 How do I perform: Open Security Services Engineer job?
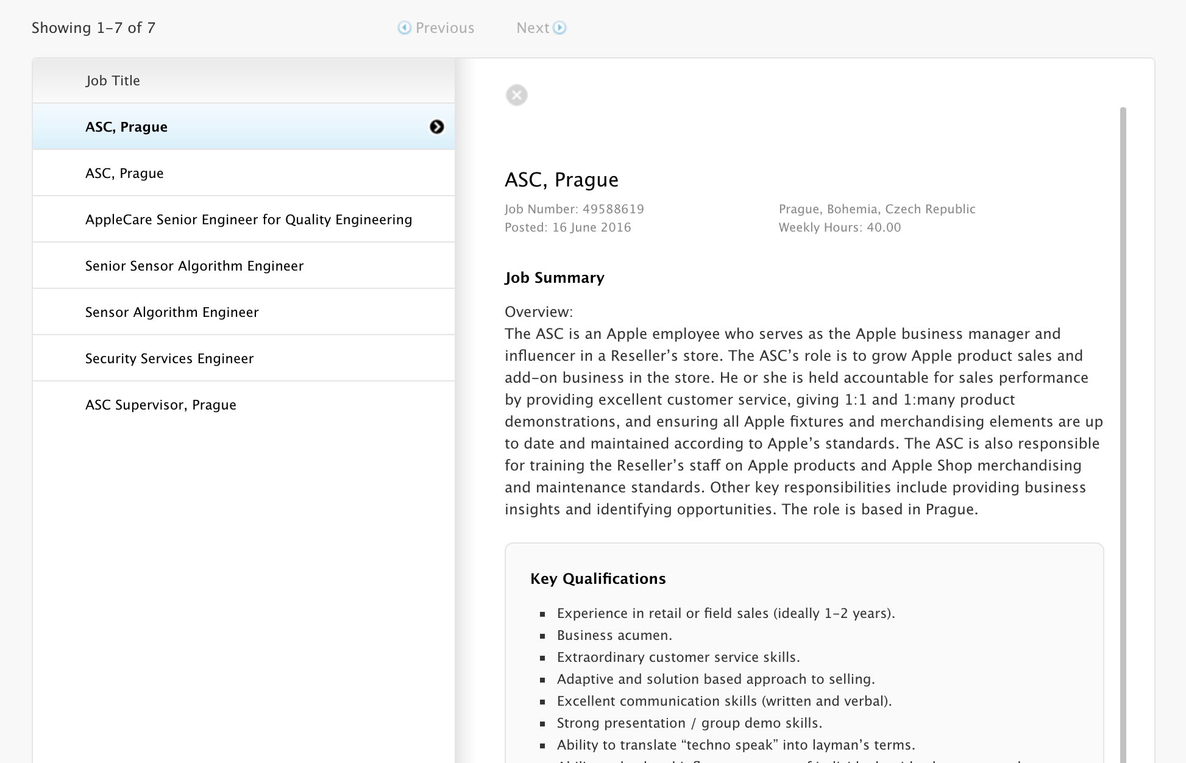click(169, 358)
